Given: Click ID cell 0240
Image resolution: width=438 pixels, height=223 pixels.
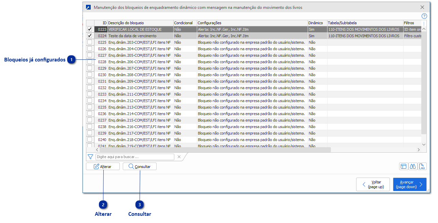Looking at the screenshot, I should click(101, 140).
